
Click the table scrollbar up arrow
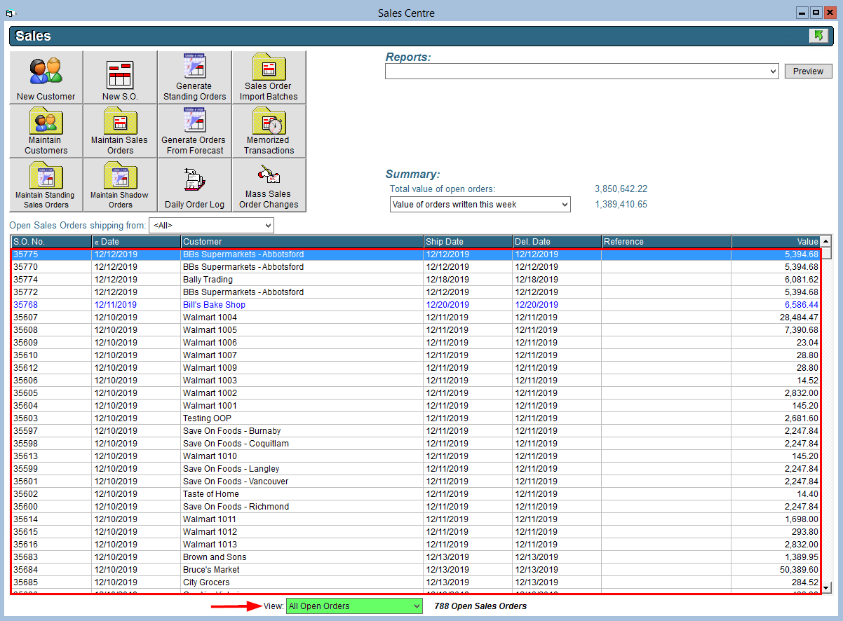coord(826,241)
